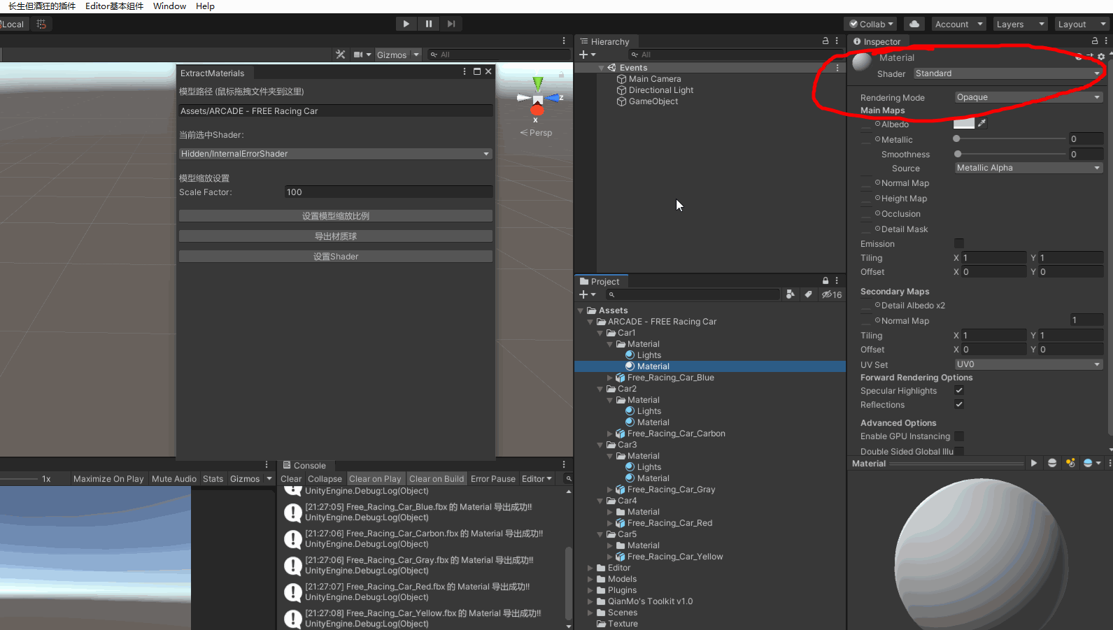Image resolution: width=1113 pixels, height=630 pixels.
Task: Toggle Mute Audio in Game view
Action: pos(174,479)
